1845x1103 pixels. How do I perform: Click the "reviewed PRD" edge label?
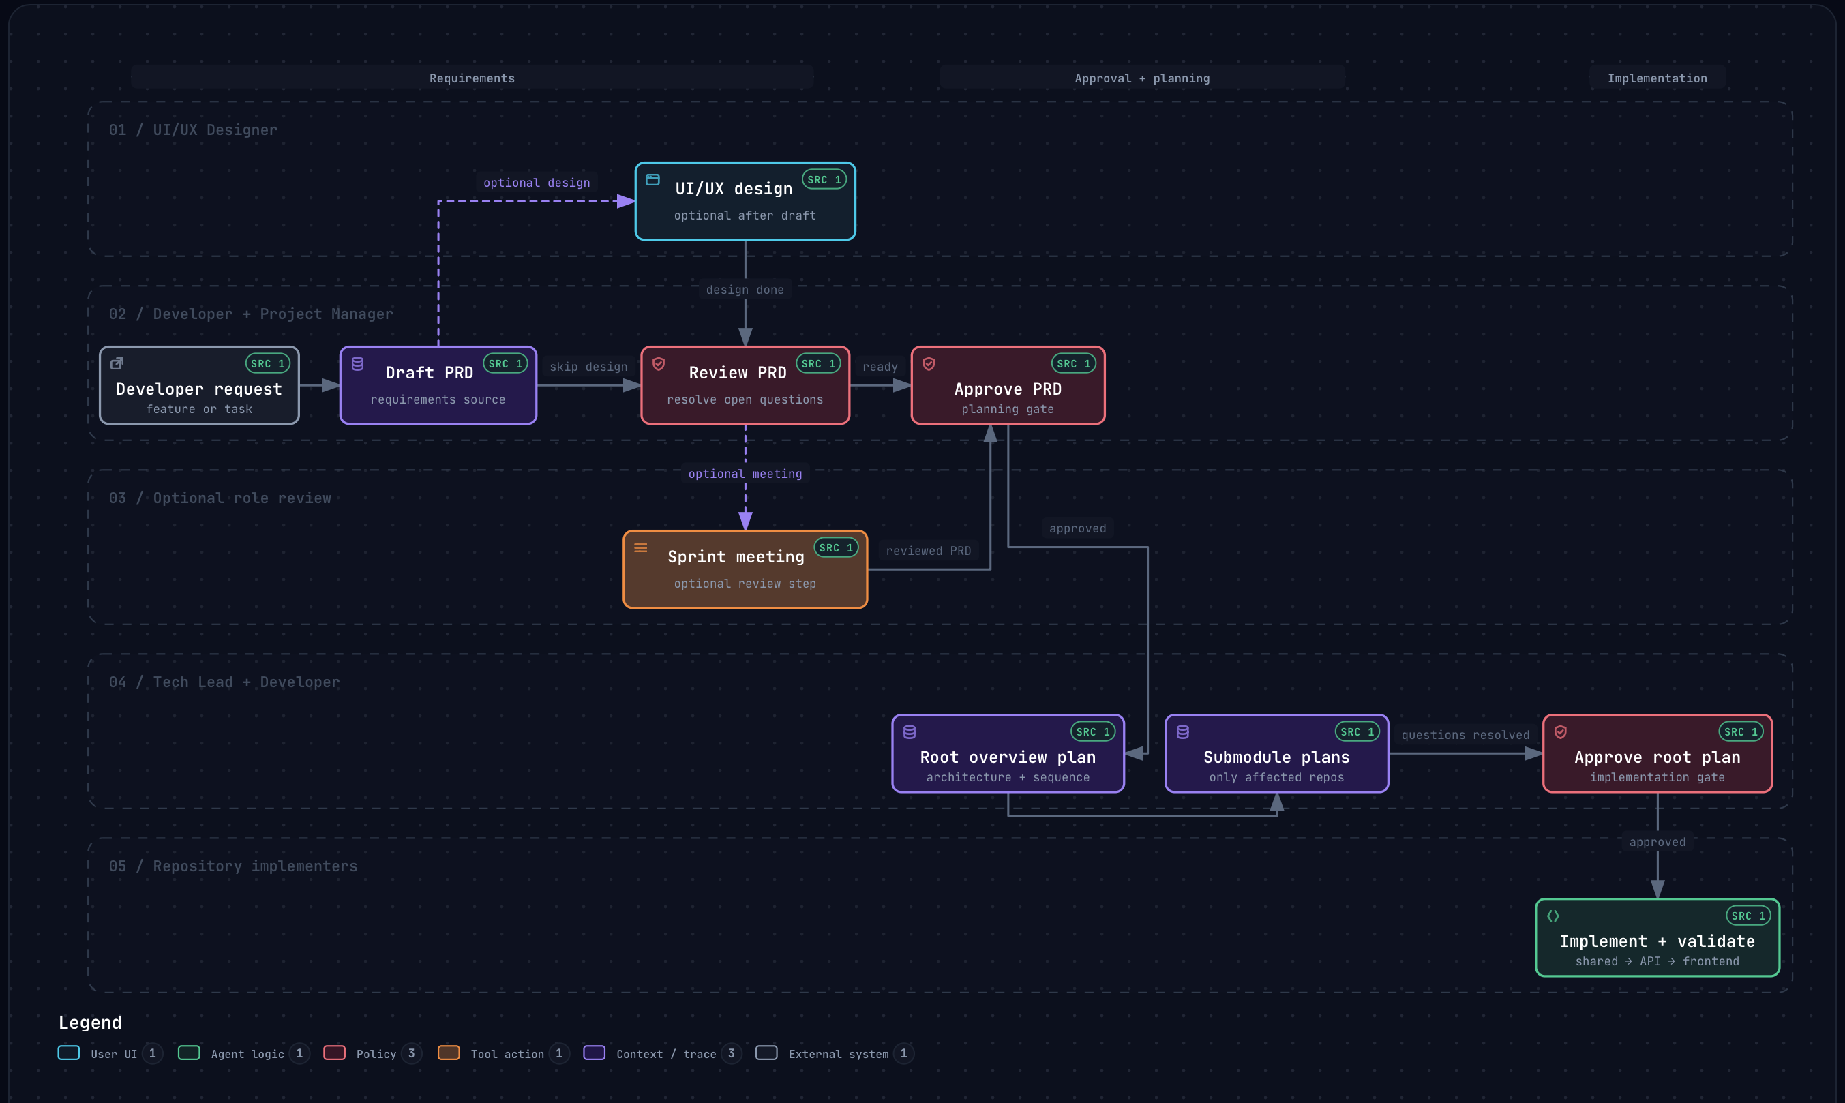click(x=929, y=551)
